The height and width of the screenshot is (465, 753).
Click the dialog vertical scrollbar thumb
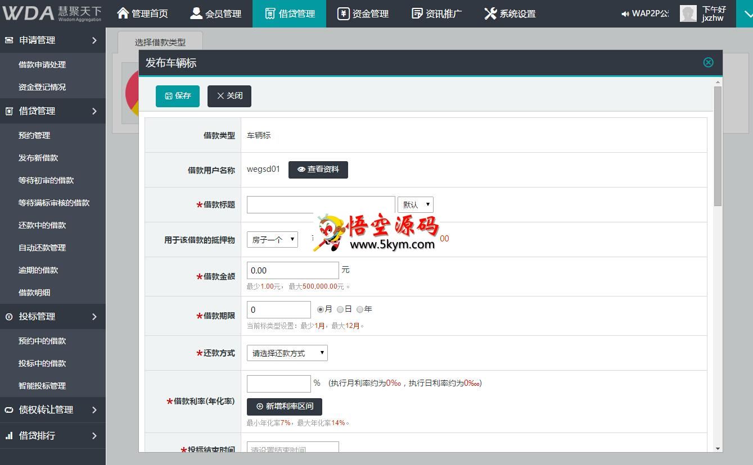[718, 146]
